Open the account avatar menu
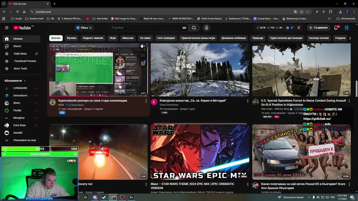Screen dimensions: 358x201 tap(347, 28)
